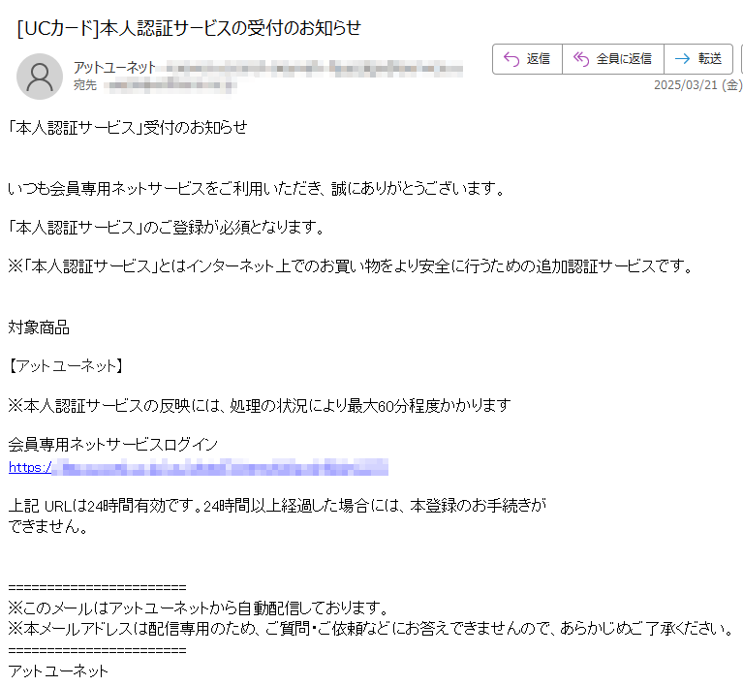743x686 pixels.
Task: Reply using the 返信 button label
Action: tap(539, 59)
